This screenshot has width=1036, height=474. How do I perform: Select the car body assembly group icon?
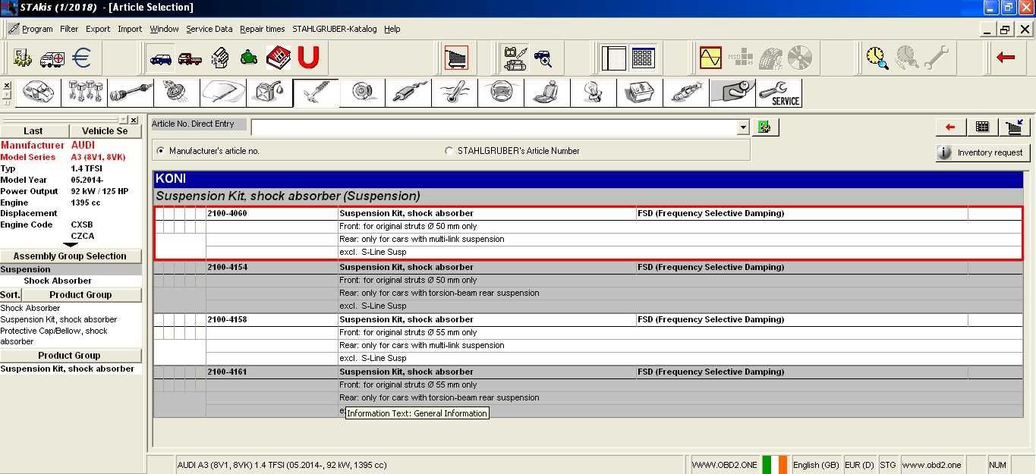coord(39,93)
